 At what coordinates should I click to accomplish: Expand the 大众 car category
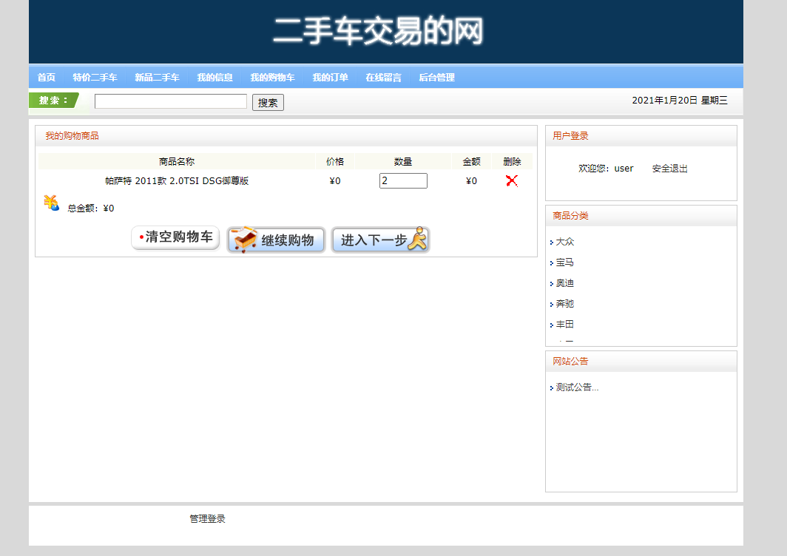564,241
